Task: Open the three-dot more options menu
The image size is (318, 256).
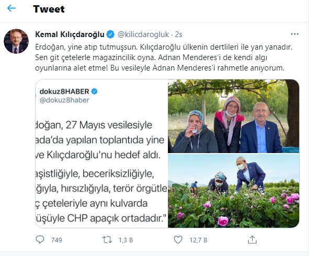Action: coord(294,34)
